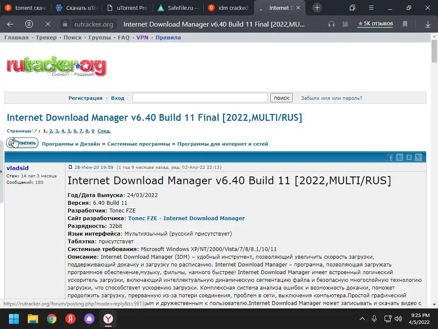The width and height of the screenshot is (438, 329).
Task: Open the red Yandex icon in taskbar
Action: (71, 319)
